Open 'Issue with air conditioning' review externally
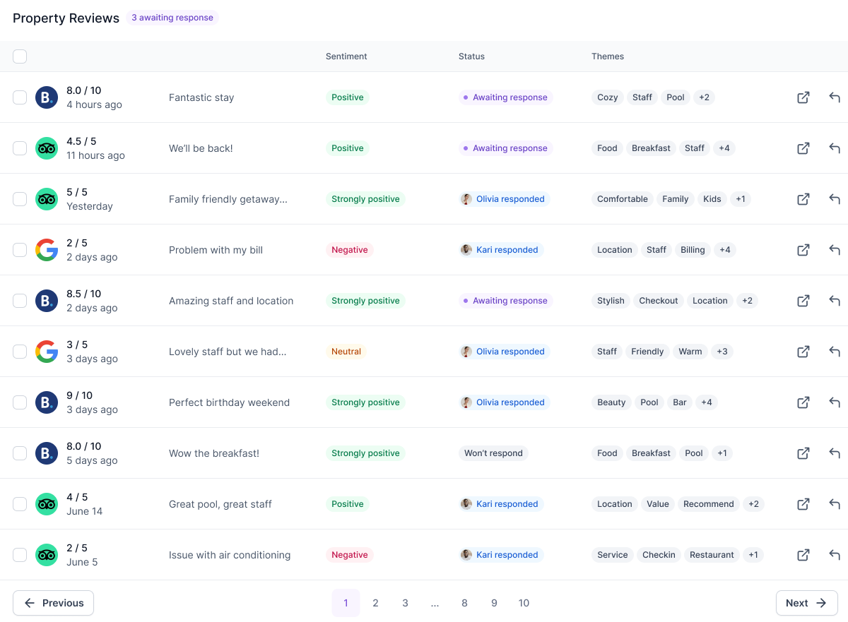 (x=803, y=555)
